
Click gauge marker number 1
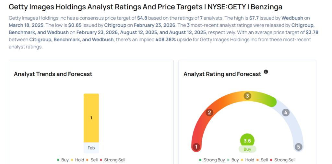(196, 147)
